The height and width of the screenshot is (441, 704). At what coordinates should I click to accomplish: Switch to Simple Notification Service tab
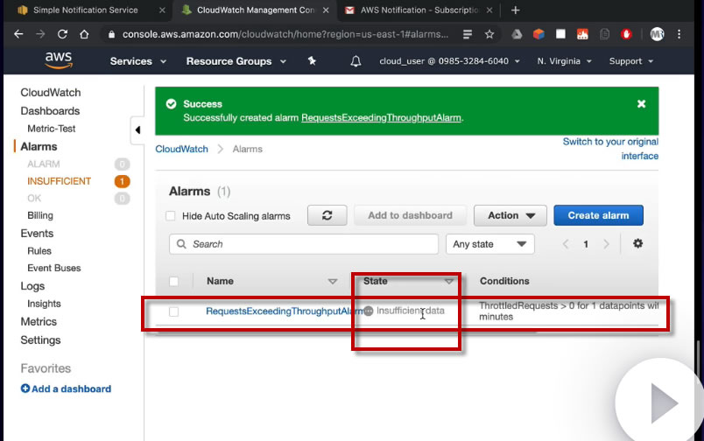click(85, 10)
